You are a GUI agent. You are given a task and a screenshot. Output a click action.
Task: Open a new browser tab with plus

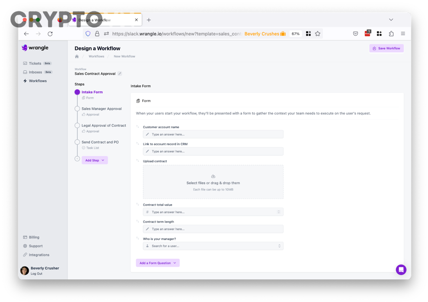pyautogui.click(x=149, y=20)
